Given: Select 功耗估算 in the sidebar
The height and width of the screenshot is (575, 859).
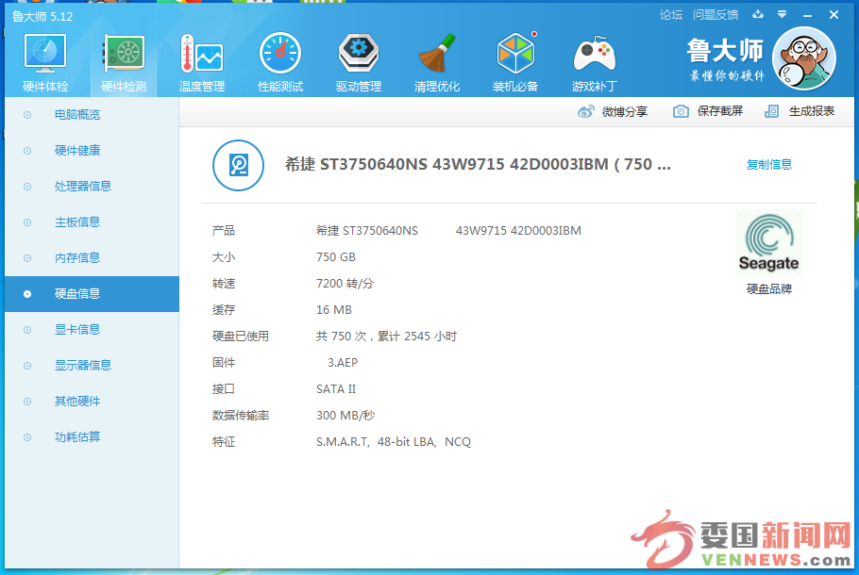Looking at the screenshot, I should 93,437.
